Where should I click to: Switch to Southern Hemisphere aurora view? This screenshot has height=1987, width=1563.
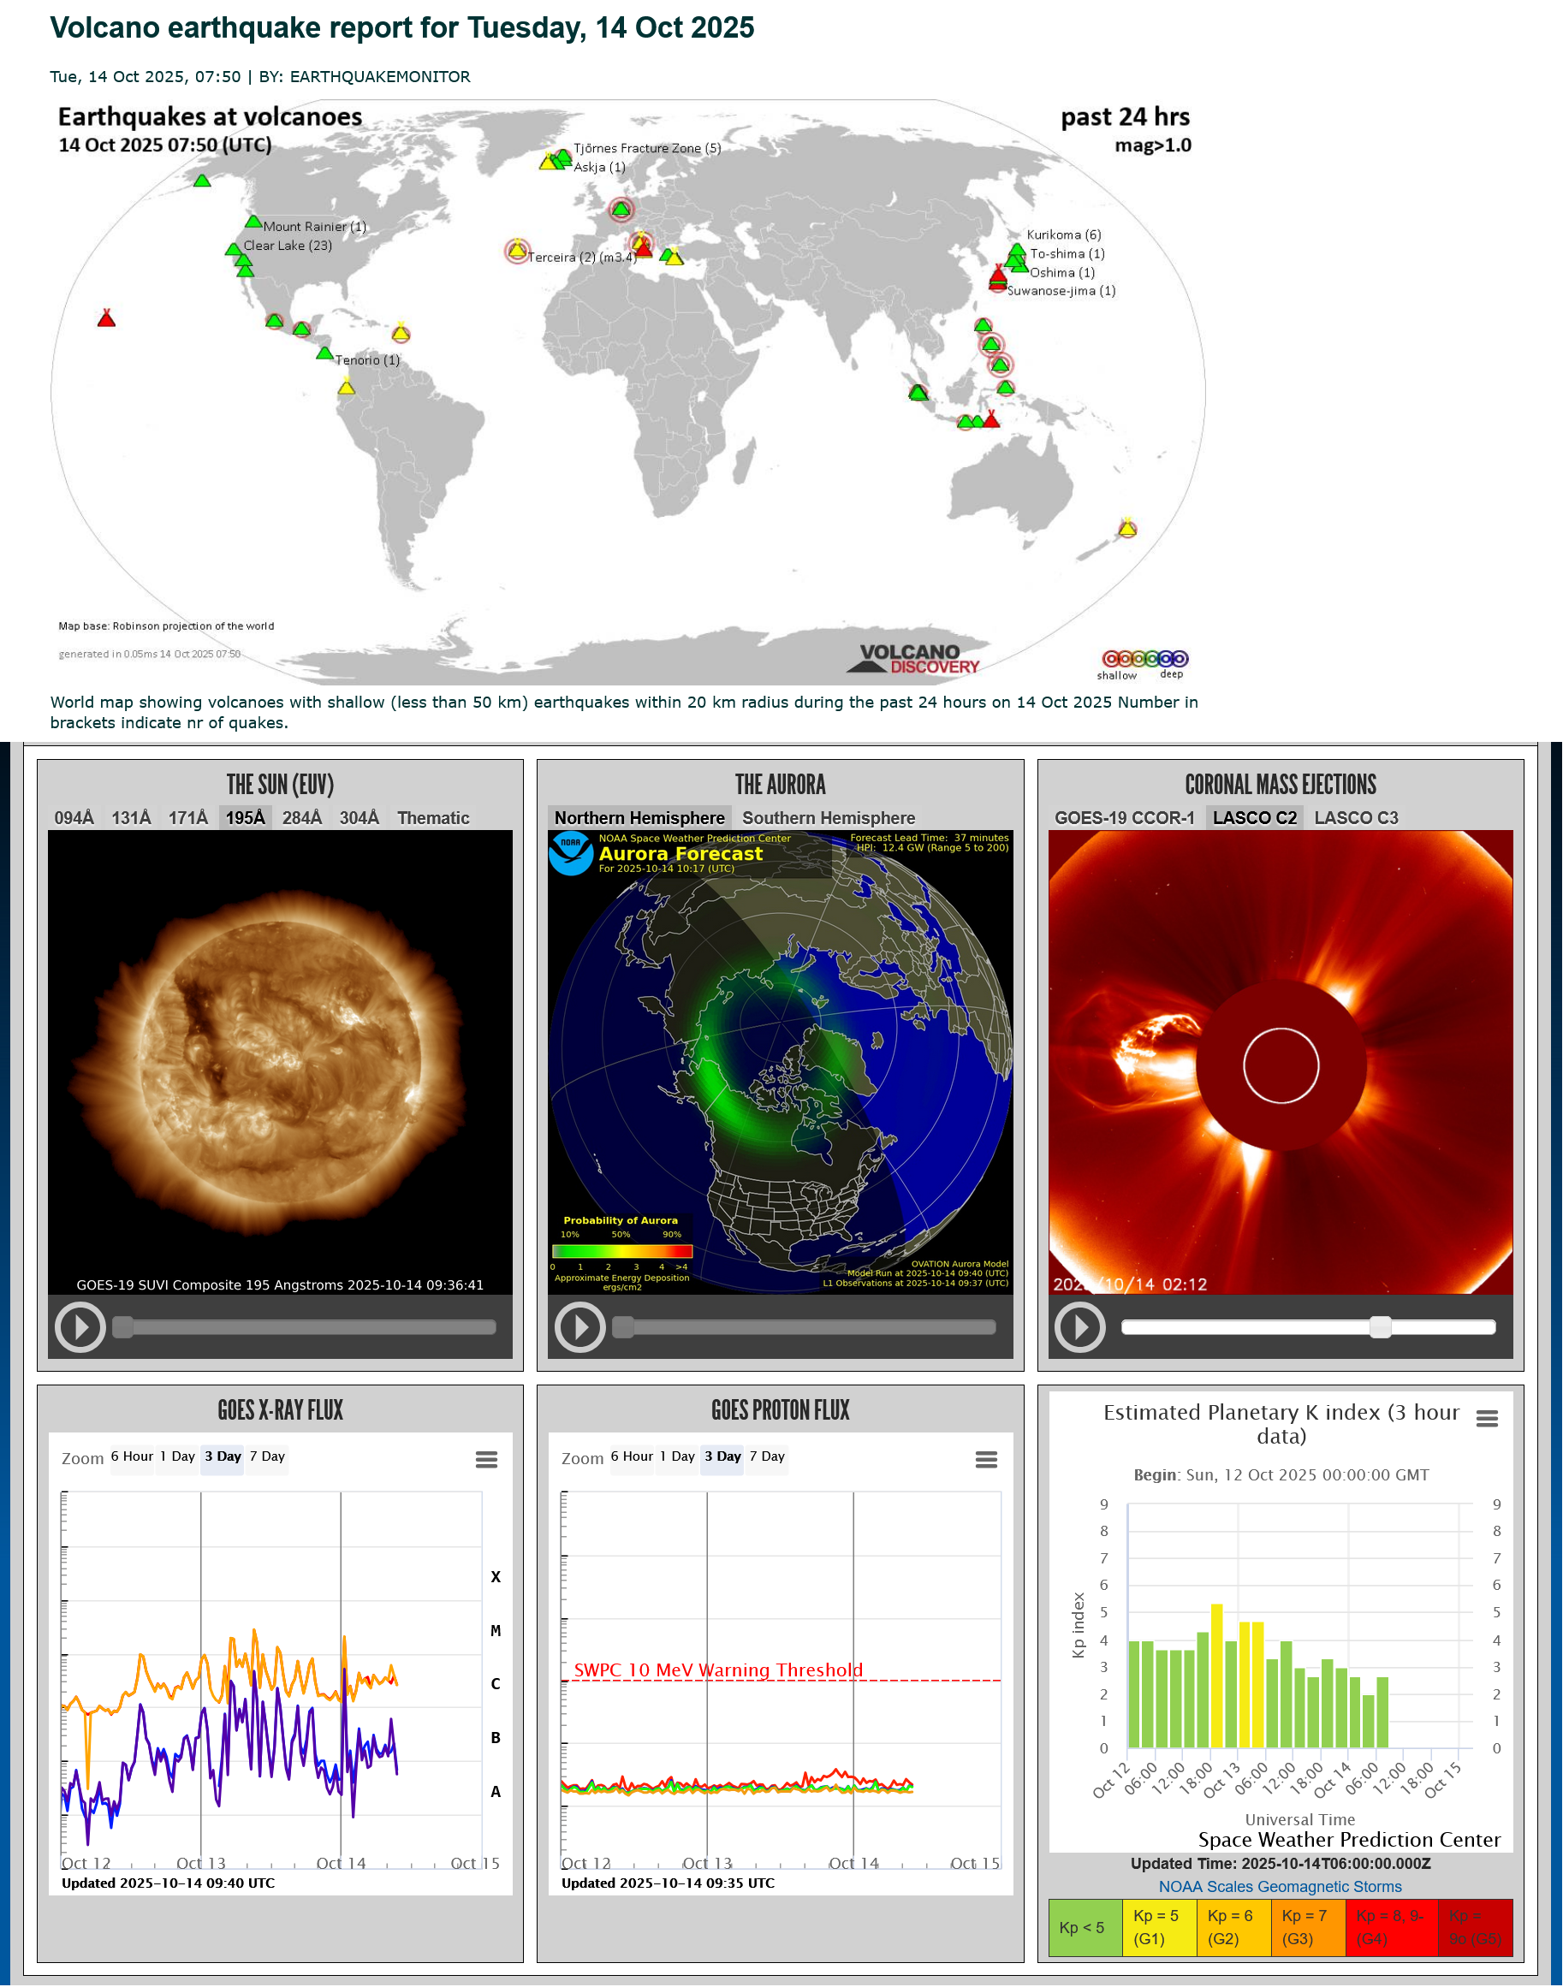pos(829,818)
